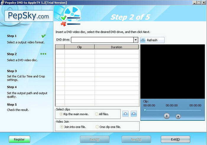Screen dimensions: 207x145
Task: Choose Join into one file option
Action: coord(73,127)
